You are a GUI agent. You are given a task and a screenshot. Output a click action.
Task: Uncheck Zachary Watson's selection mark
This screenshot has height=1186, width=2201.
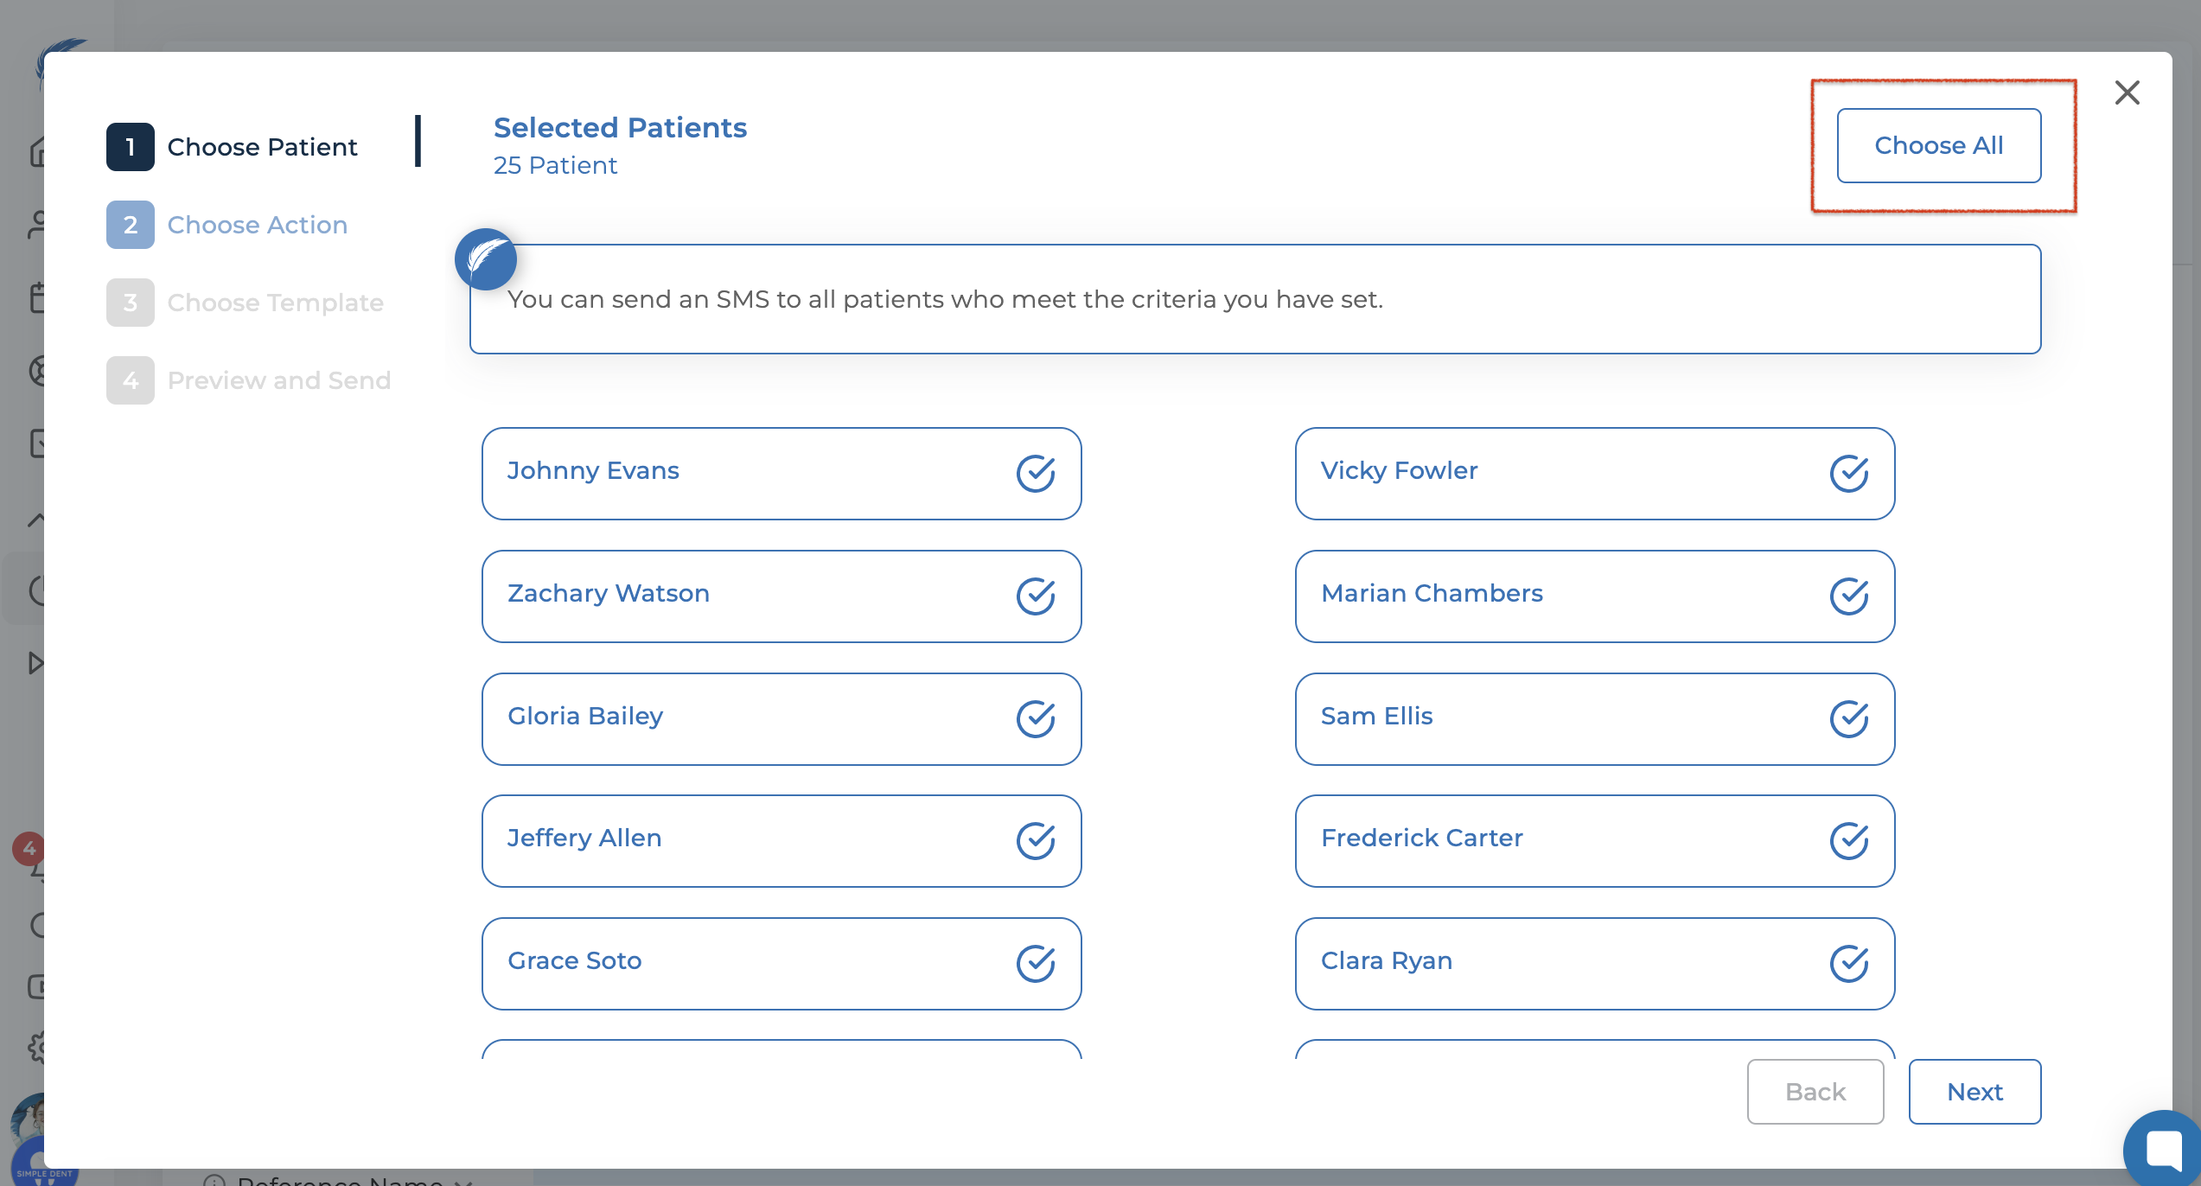[x=1035, y=596]
